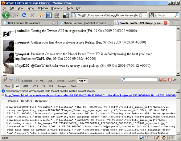Open a new tab with the plus button

point(173,23)
